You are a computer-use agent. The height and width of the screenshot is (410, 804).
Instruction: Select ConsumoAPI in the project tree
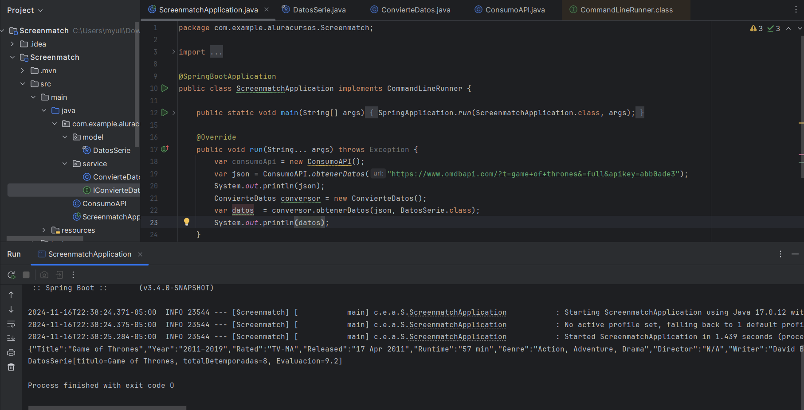coord(100,203)
